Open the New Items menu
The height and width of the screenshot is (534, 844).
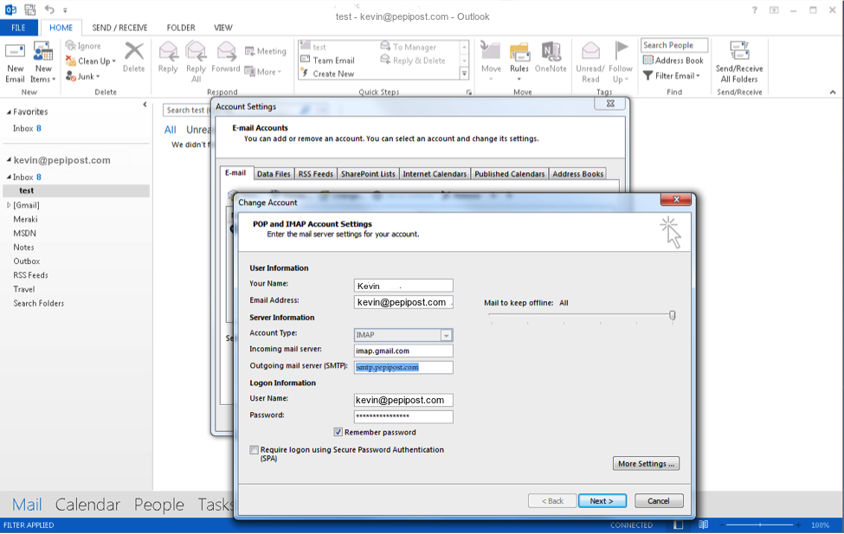(x=43, y=62)
